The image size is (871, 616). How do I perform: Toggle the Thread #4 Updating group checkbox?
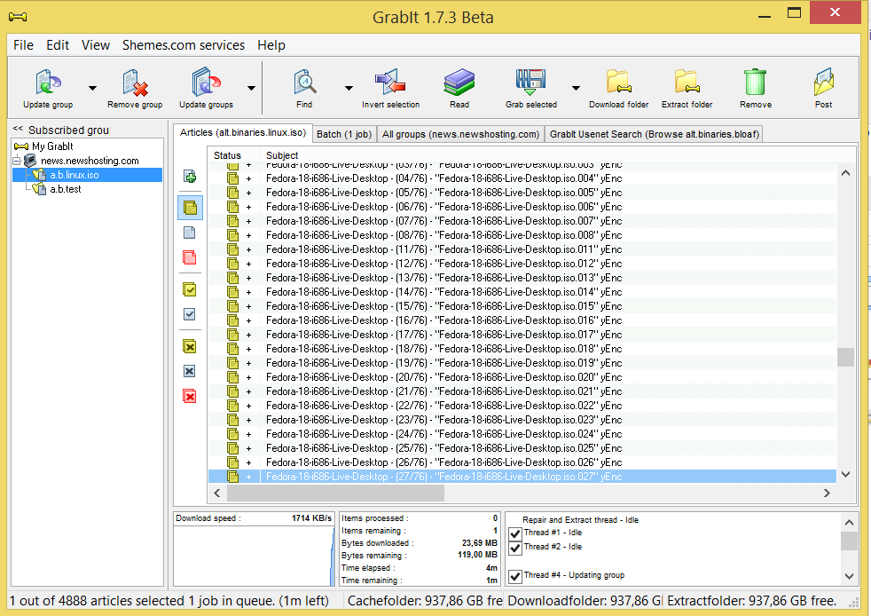tap(515, 577)
